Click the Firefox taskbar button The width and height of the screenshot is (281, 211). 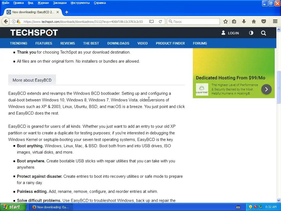coord(51,207)
